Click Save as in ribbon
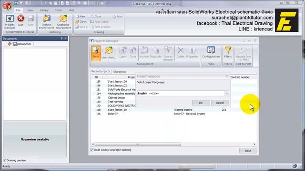The image size is (305, 171). [82, 27]
